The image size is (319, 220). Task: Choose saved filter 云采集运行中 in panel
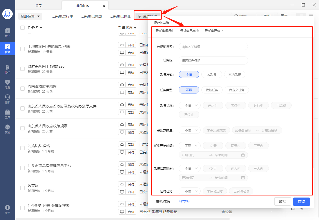point(165,31)
